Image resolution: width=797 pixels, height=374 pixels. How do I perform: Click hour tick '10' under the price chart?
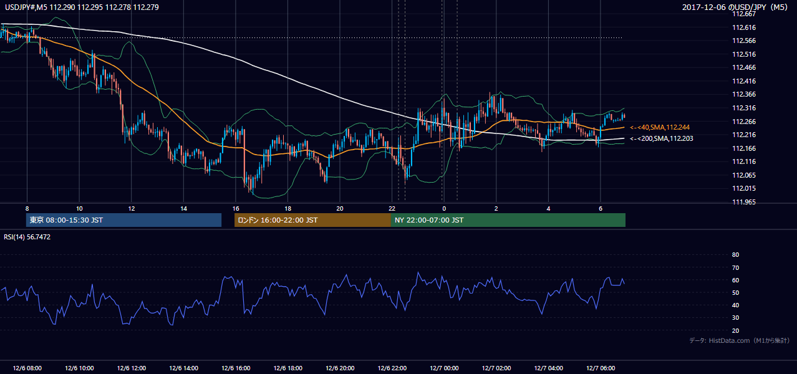pos(79,208)
